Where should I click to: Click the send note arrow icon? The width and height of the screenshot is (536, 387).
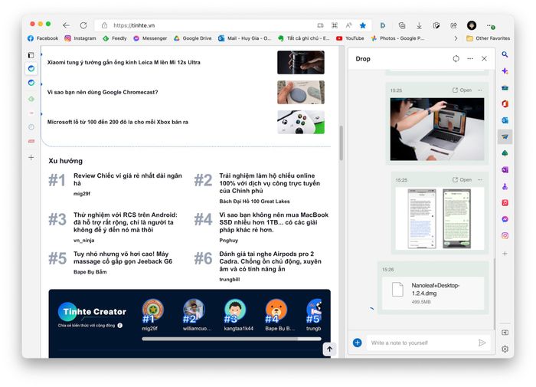point(482,343)
